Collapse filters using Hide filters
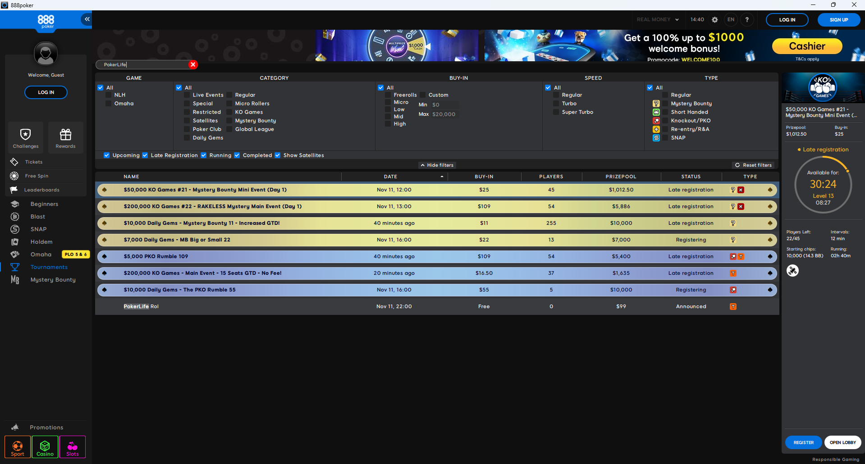This screenshot has height=464, width=865. (x=436, y=165)
